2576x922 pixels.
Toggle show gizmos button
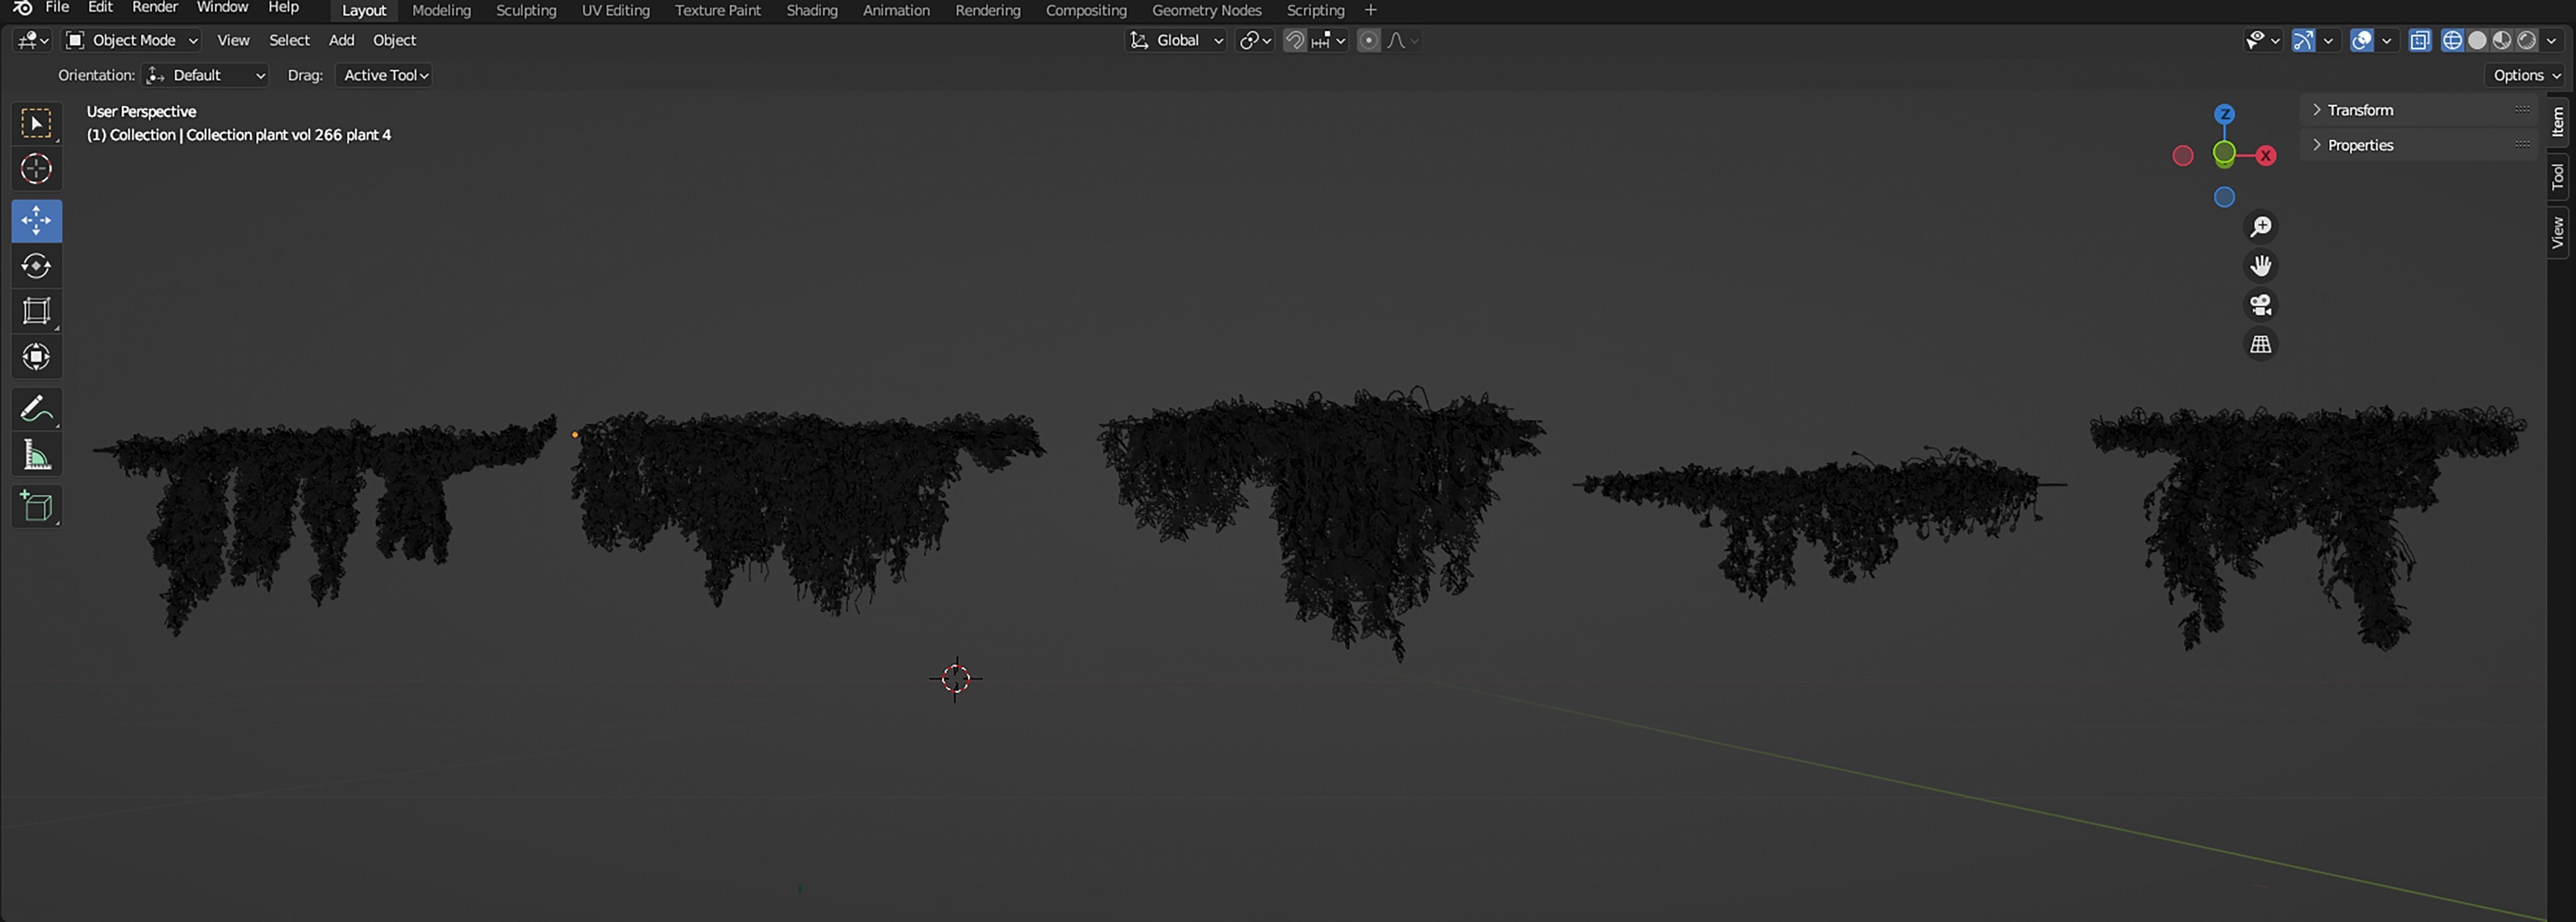[x=2304, y=40]
